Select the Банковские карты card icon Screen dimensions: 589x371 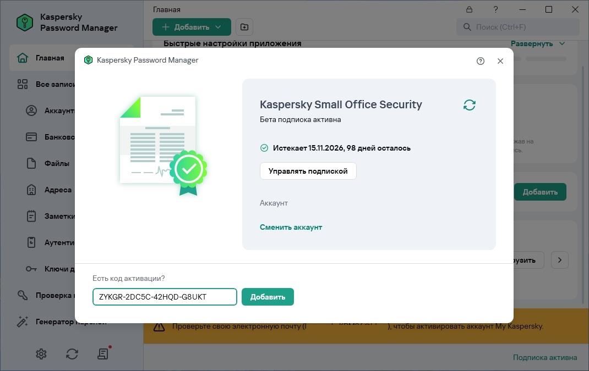[31, 137]
